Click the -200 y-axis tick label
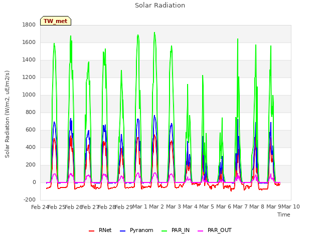Screen dimensions: 321x240 [x=30, y=199]
